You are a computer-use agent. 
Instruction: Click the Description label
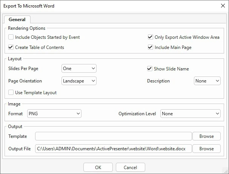point(158,81)
